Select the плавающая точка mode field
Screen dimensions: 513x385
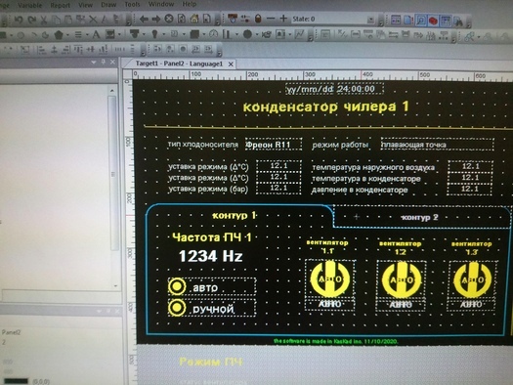437,145
